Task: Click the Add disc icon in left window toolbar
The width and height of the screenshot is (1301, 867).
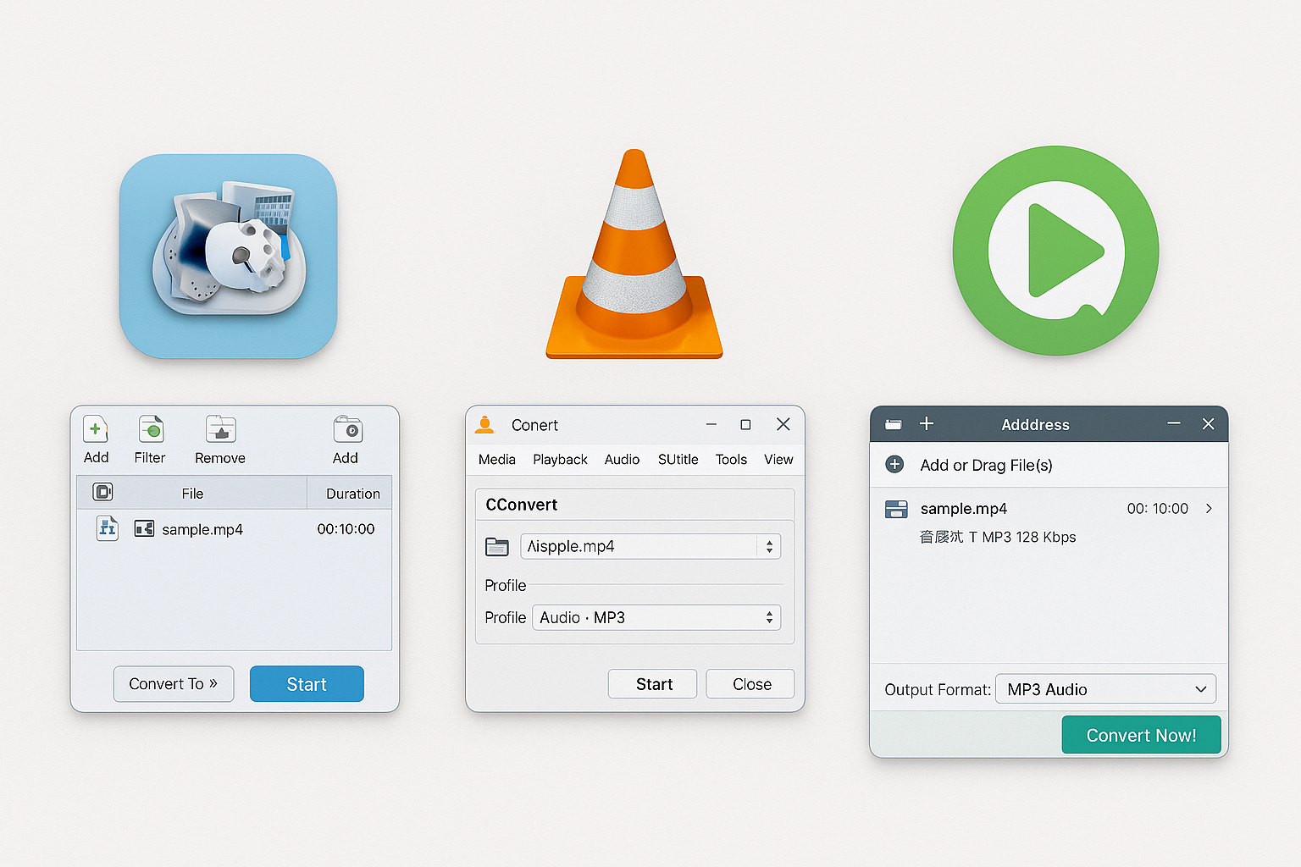Action: click(347, 430)
